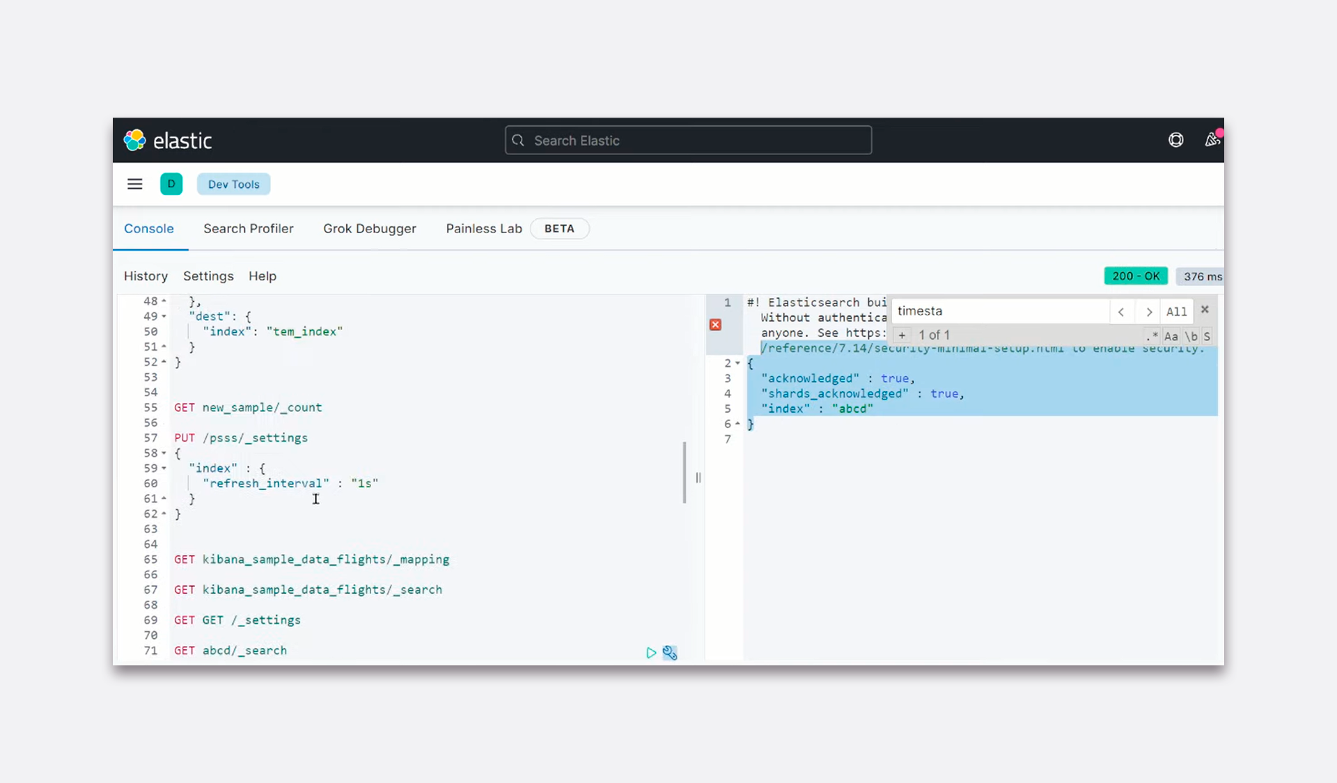Open the help menu lifebuoy icon

[1175, 140]
